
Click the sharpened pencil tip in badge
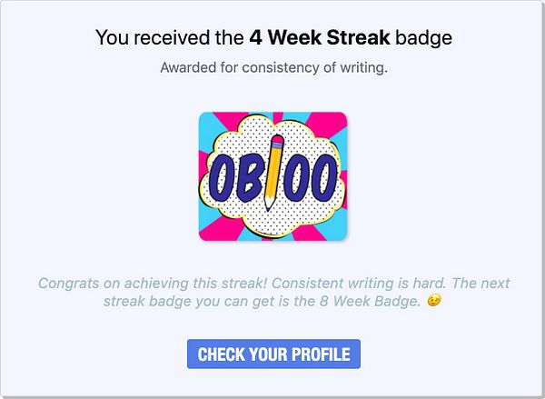pos(268,204)
